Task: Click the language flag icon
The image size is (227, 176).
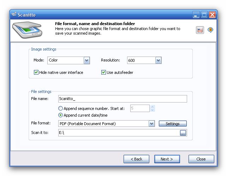Action: [x=200, y=30]
